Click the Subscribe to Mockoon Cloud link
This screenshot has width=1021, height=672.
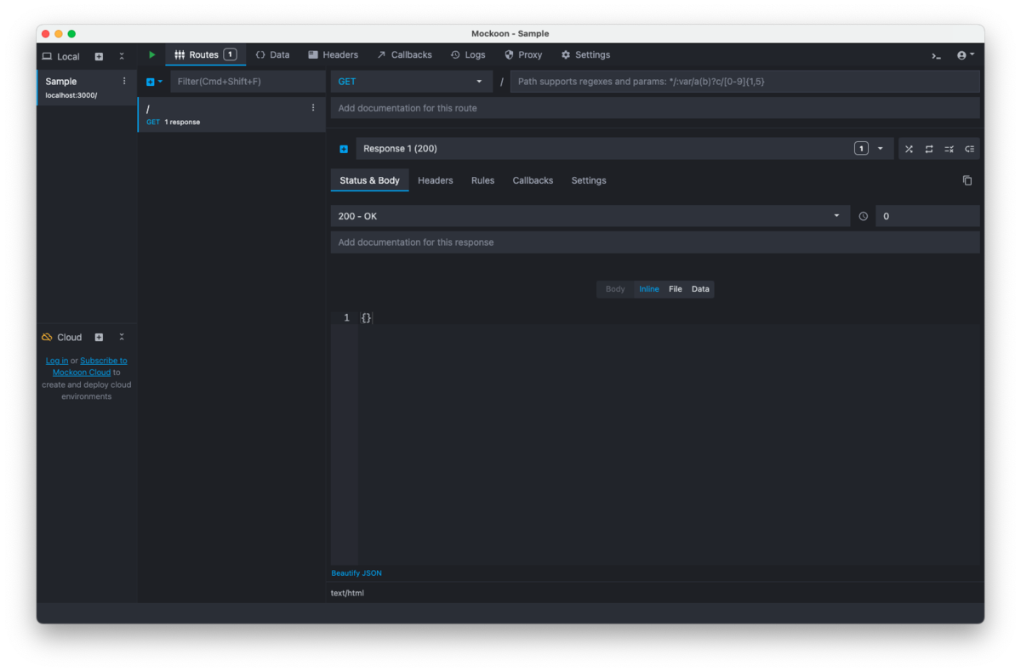tap(90, 367)
